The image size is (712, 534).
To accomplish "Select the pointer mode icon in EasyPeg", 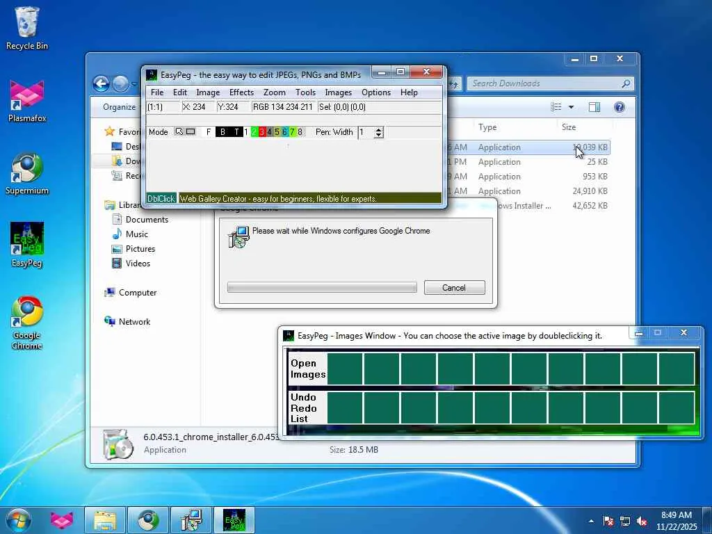I will (x=179, y=131).
